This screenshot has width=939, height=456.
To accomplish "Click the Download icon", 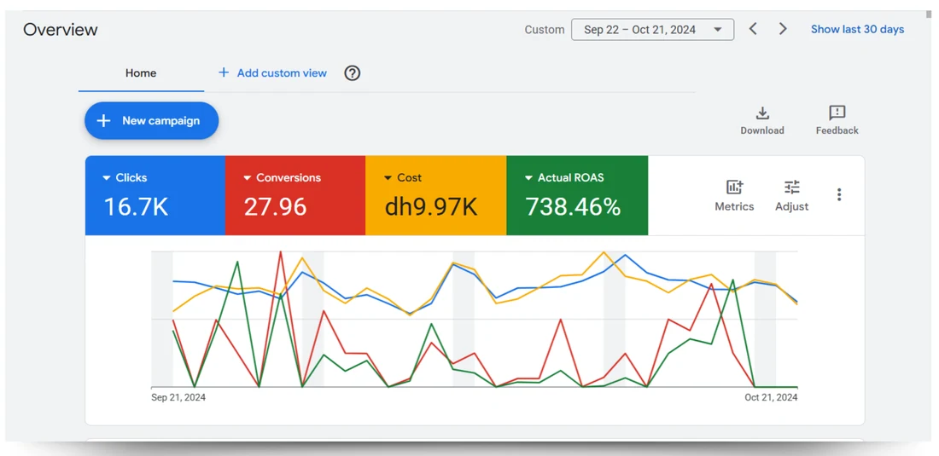I will (x=762, y=113).
